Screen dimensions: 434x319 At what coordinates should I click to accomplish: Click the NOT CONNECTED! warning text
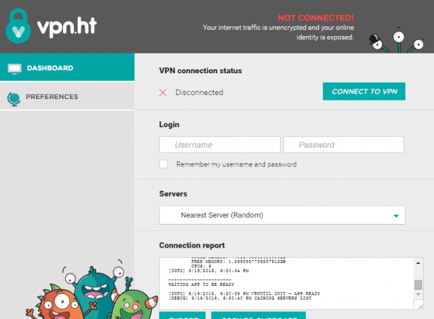click(315, 18)
